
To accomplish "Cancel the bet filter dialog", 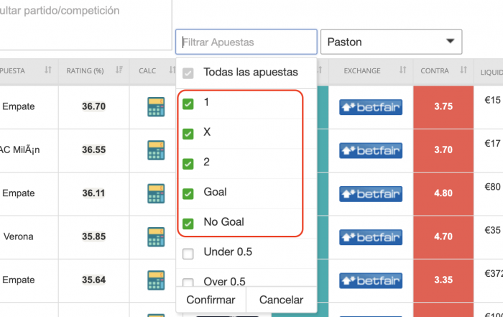I will tap(282, 300).
